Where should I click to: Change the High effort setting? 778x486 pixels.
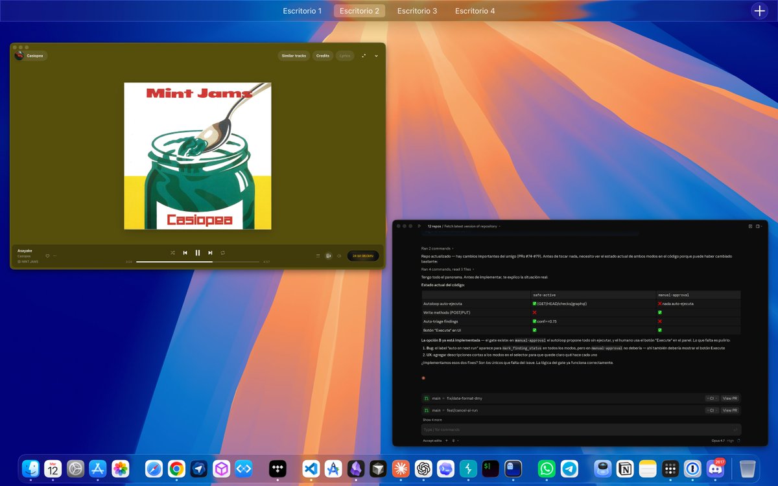(731, 441)
